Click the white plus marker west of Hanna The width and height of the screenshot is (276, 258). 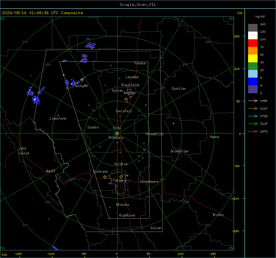173,123
